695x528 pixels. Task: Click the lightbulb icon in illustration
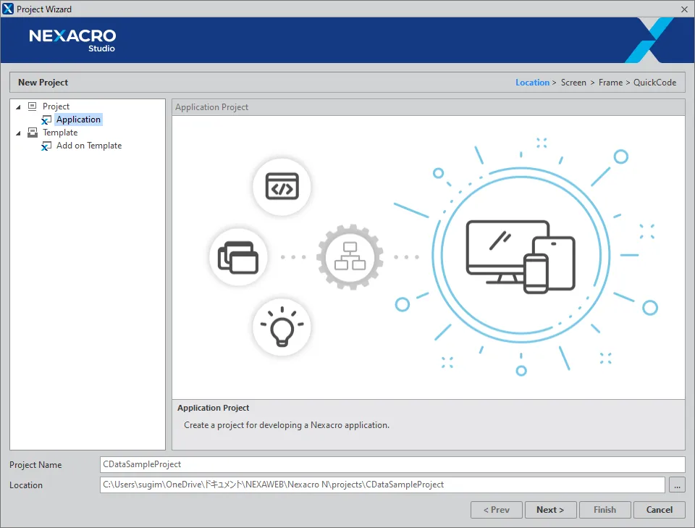tap(282, 327)
